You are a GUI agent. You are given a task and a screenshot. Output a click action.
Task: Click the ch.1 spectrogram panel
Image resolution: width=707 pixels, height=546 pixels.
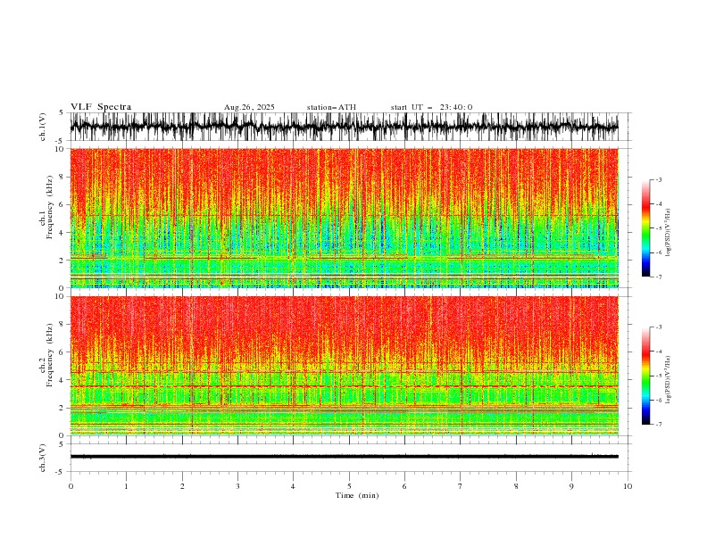[x=344, y=218]
